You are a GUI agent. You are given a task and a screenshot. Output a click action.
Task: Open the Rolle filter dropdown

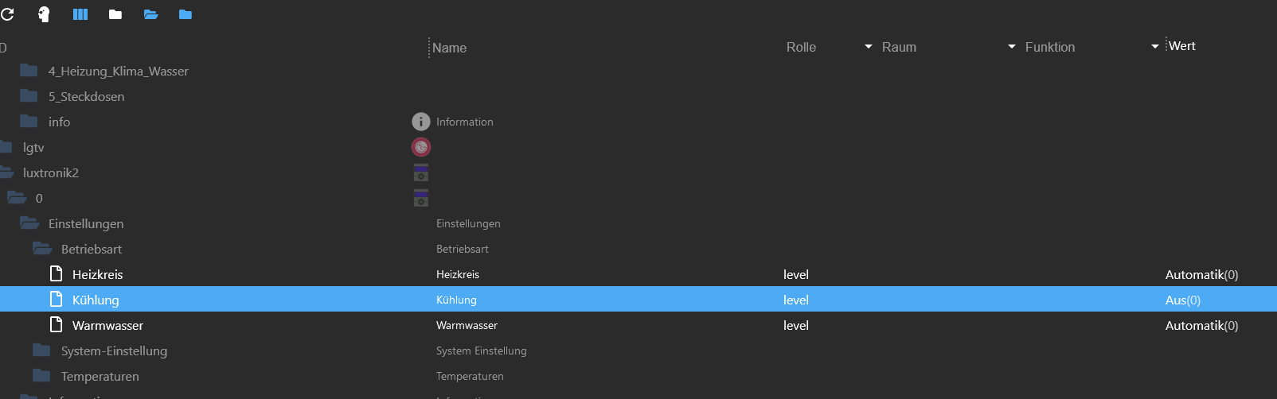[869, 47]
